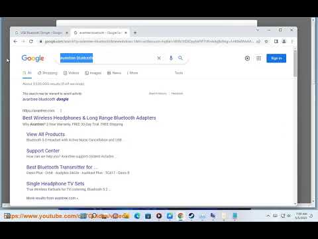Reload the Google results page
This screenshot has height=239, width=318.
[31, 41]
